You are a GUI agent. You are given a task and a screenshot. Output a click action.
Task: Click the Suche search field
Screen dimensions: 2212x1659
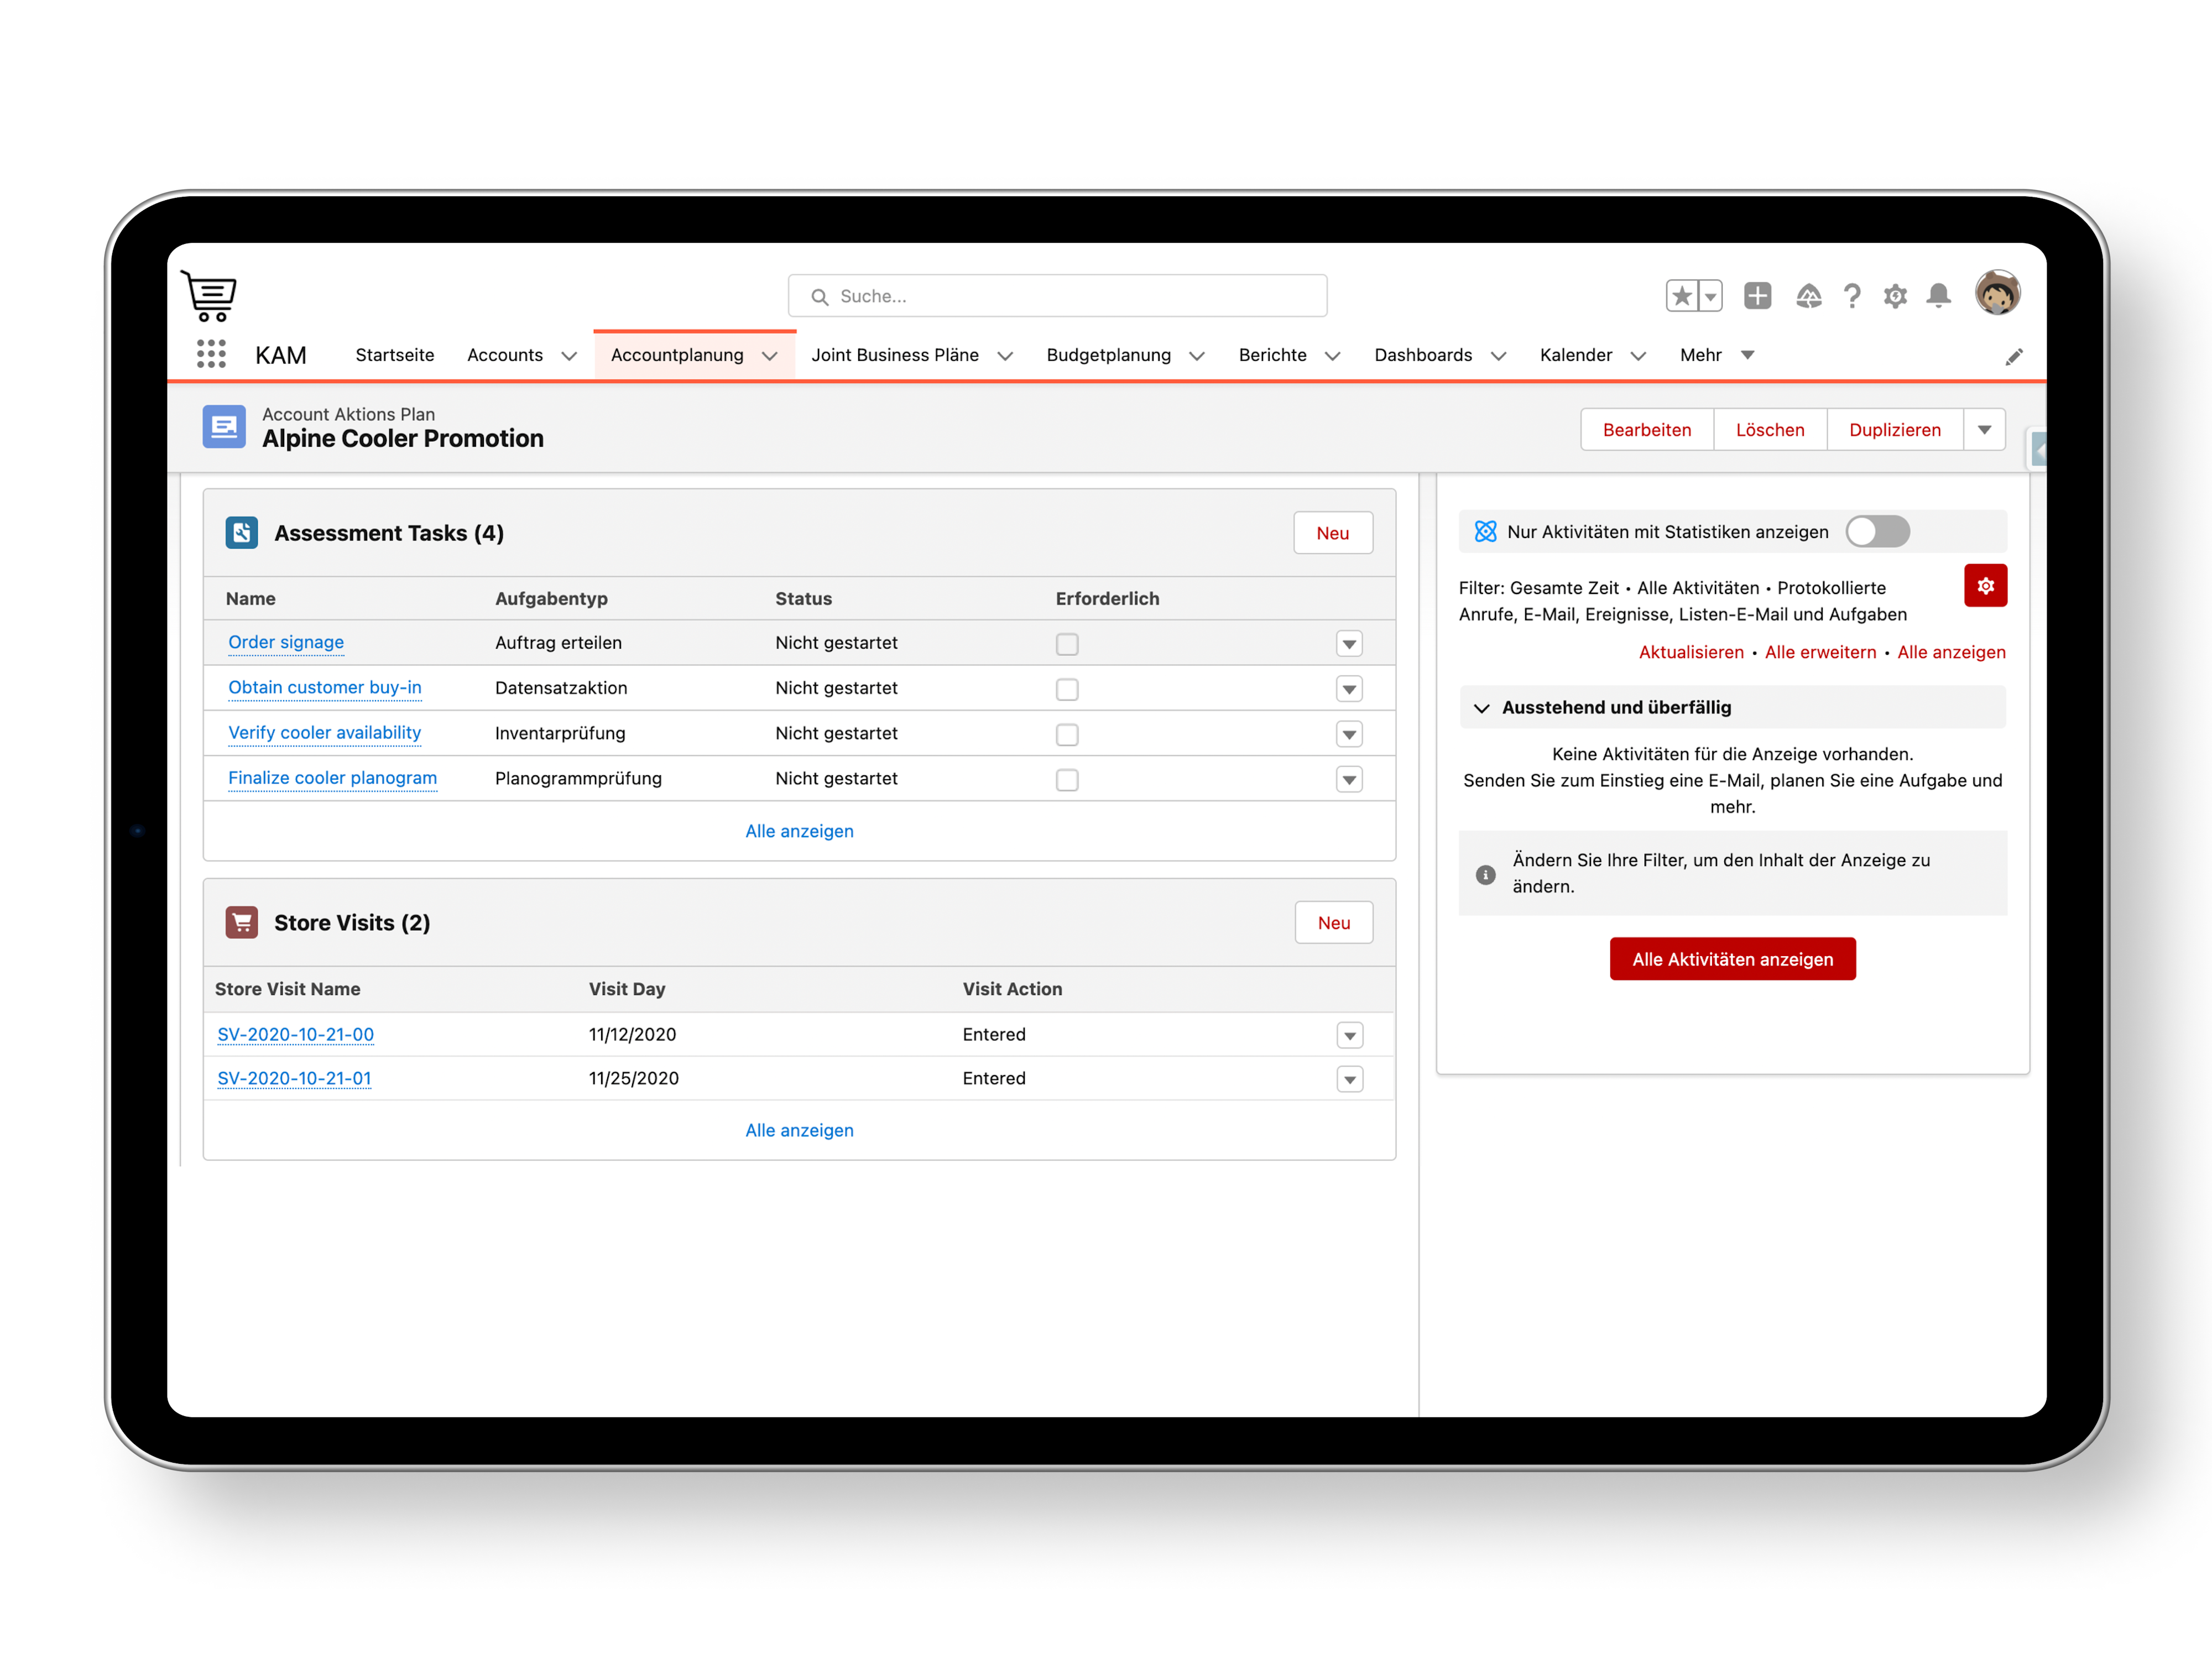point(1058,296)
